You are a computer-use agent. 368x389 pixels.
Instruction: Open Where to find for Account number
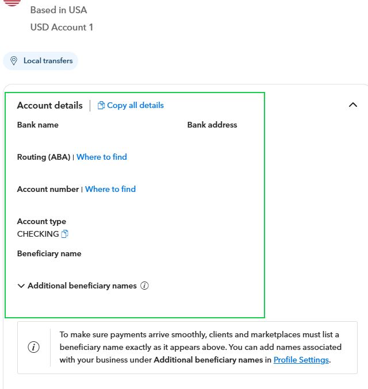(110, 189)
